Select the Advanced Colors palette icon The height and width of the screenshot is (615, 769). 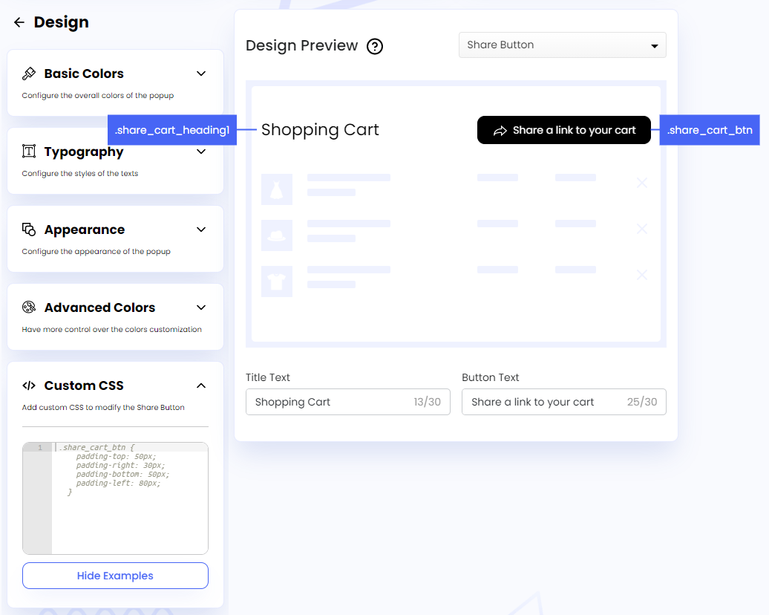click(28, 307)
